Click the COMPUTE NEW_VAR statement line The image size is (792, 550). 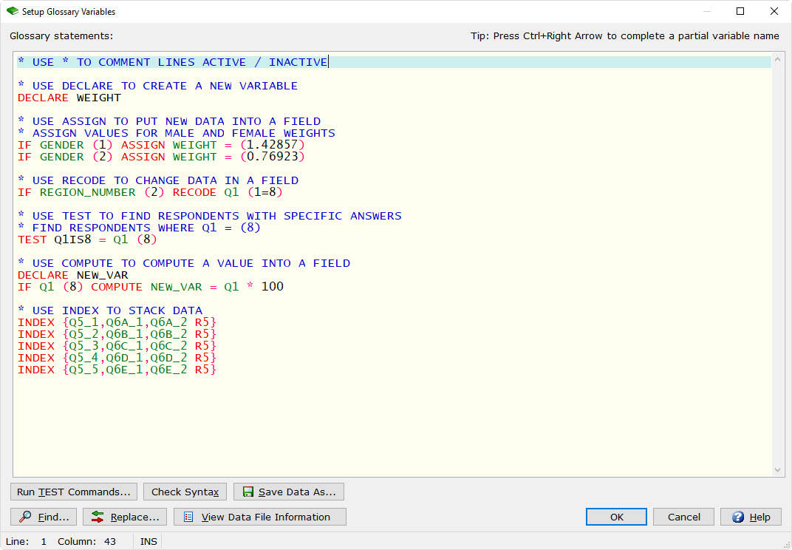(x=151, y=287)
